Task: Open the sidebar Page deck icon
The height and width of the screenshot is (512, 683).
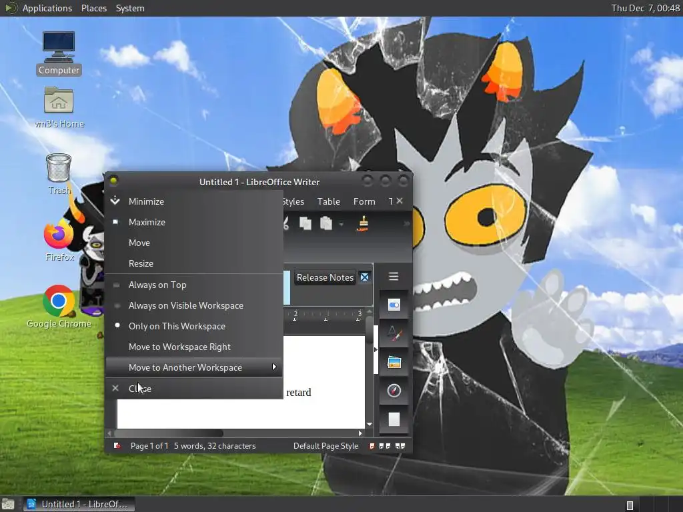Action: point(394,419)
